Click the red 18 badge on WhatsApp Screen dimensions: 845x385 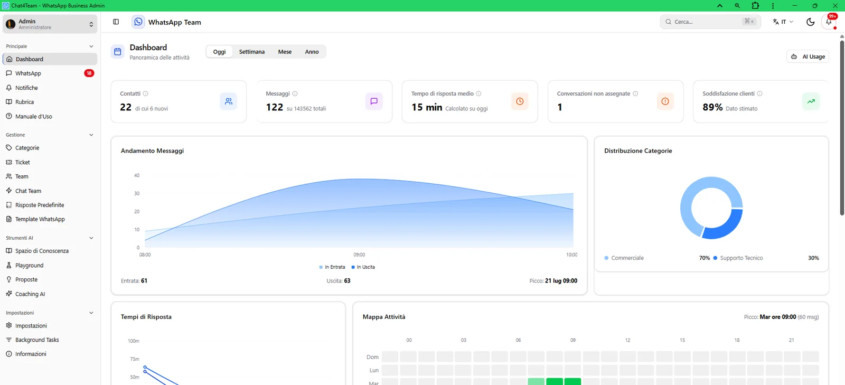click(89, 73)
